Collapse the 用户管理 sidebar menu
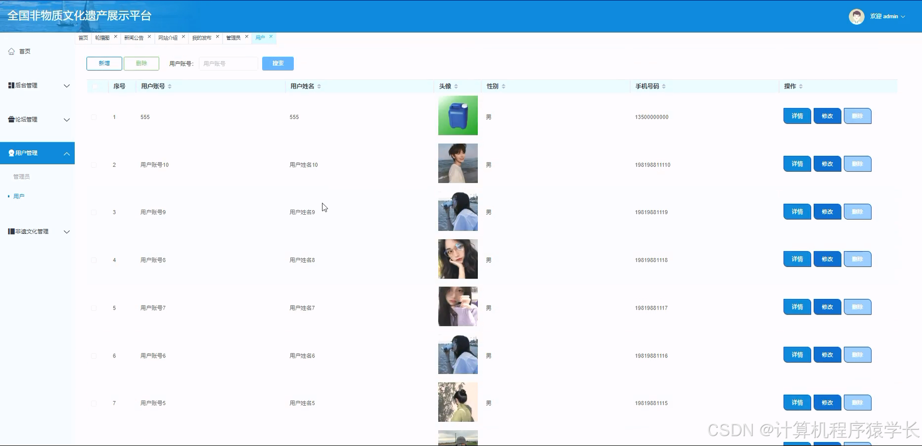 (x=67, y=153)
